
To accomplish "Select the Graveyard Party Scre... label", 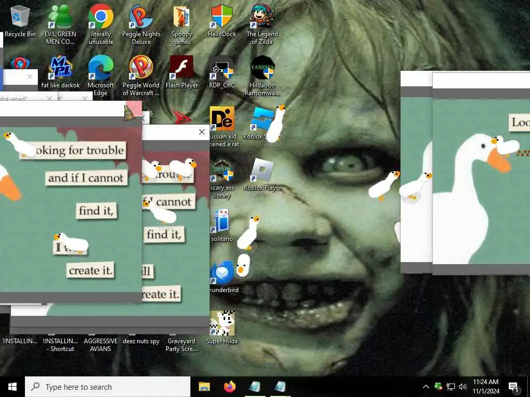I will [x=182, y=345].
